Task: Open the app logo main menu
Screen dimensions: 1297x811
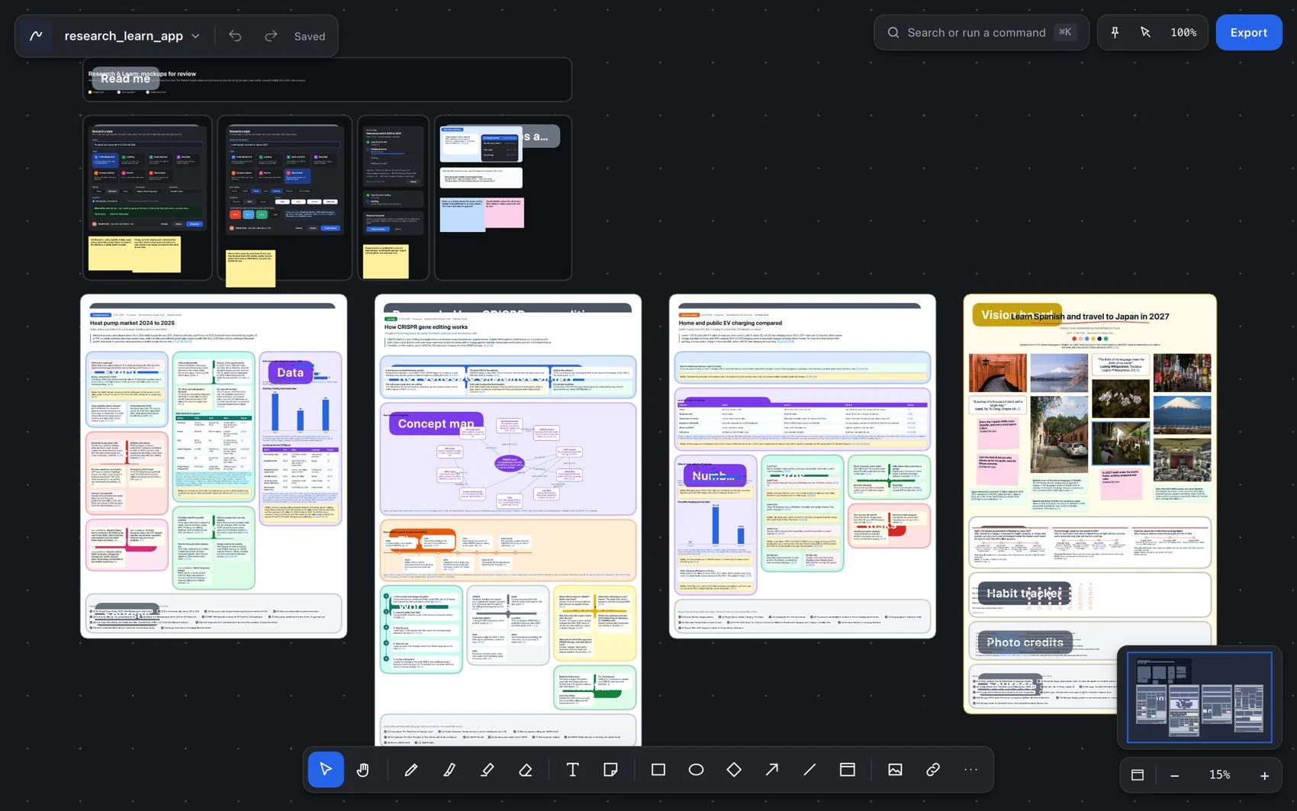Action: point(36,36)
